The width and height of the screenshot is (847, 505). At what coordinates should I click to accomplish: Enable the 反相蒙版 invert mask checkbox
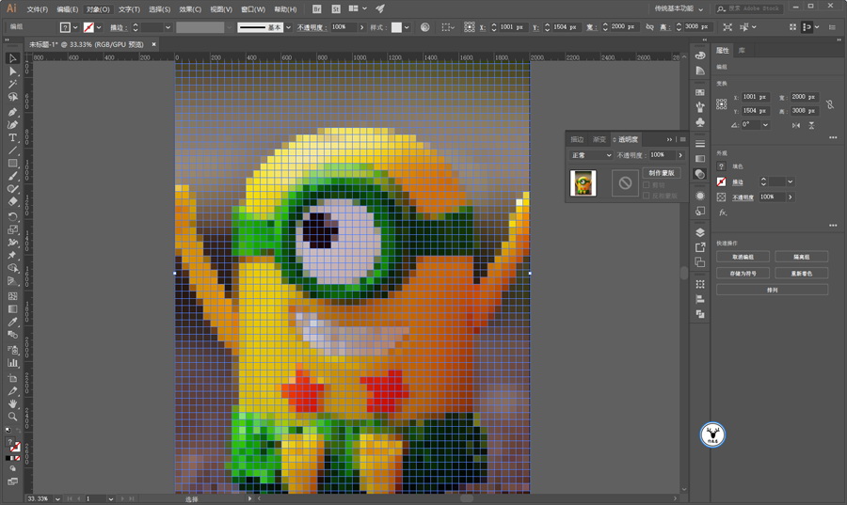pos(647,196)
